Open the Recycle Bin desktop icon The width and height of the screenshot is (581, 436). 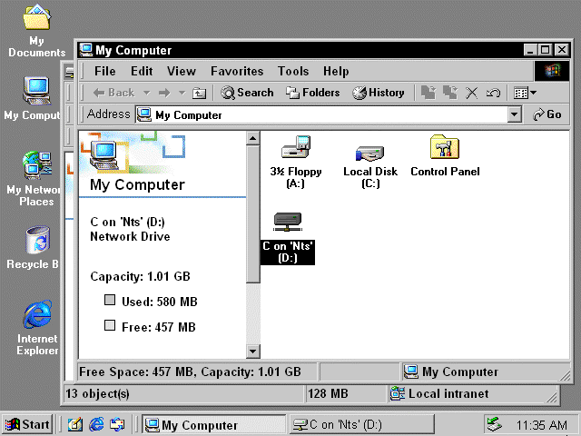pyautogui.click(x=36, y=241)
